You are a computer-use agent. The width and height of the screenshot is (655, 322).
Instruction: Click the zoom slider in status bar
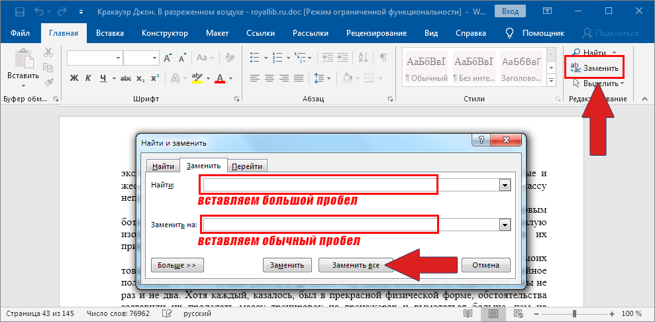pos(575,313)
